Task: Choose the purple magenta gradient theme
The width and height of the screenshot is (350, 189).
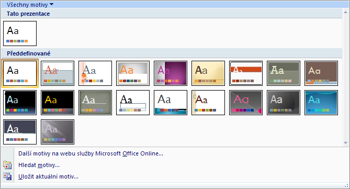Action: [x=171, y=73]
